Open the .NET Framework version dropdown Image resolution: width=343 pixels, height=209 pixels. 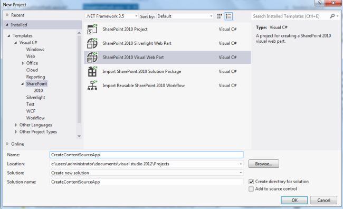(111, 16)
